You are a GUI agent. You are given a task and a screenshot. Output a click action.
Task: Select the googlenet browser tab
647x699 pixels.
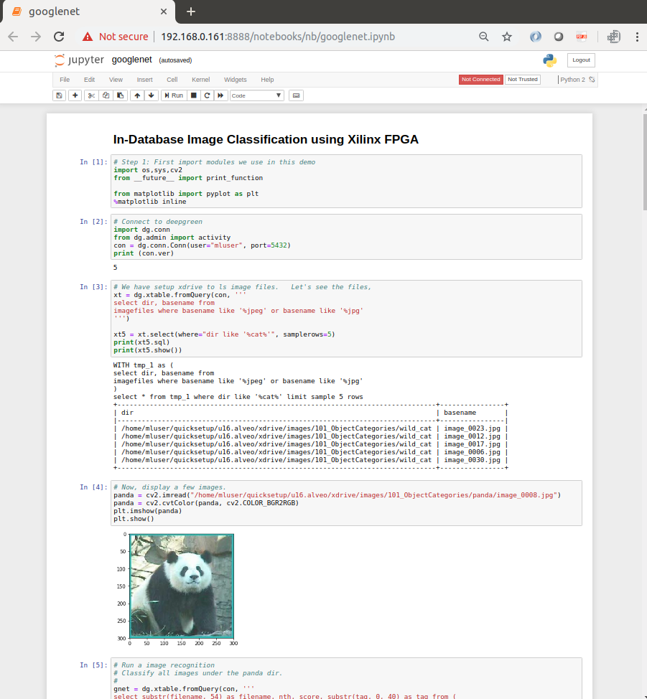coord(89,11)
